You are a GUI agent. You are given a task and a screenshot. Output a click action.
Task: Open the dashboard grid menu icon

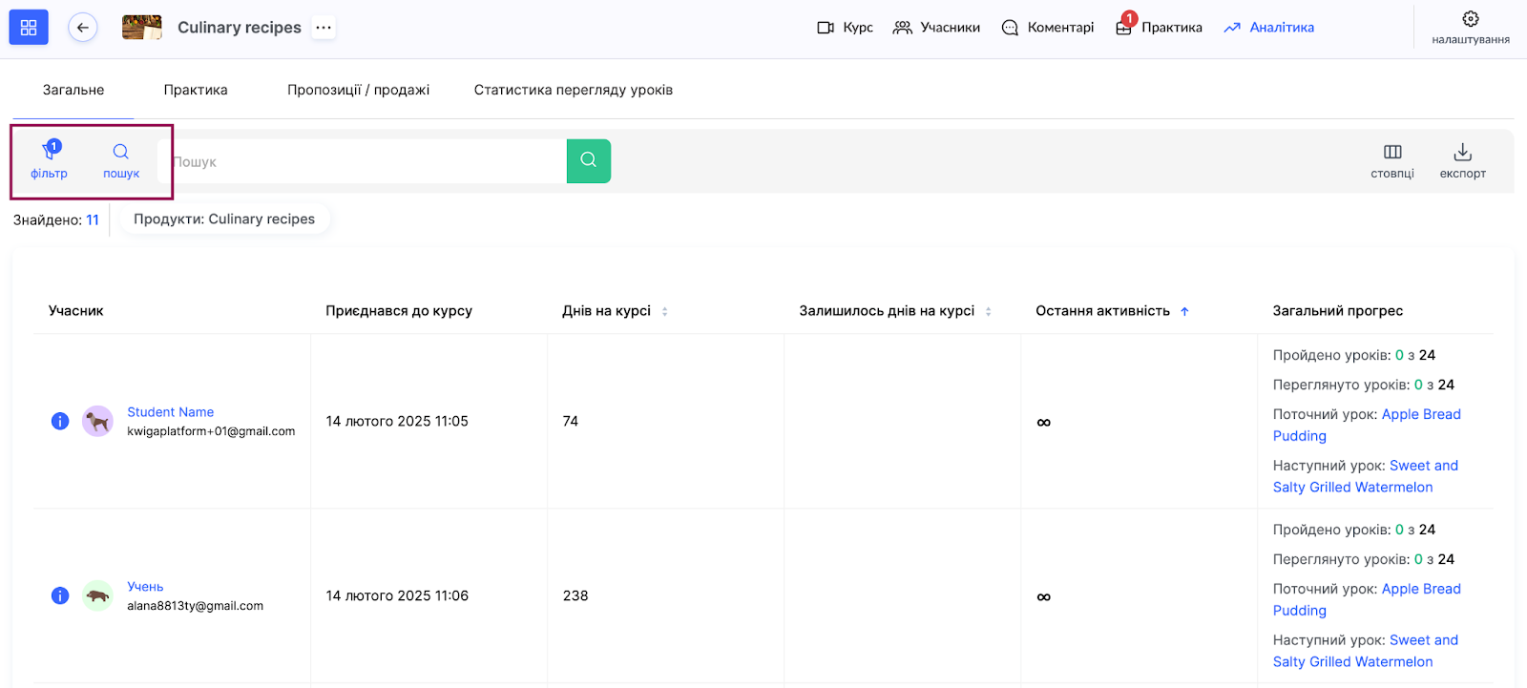point(29,28)
